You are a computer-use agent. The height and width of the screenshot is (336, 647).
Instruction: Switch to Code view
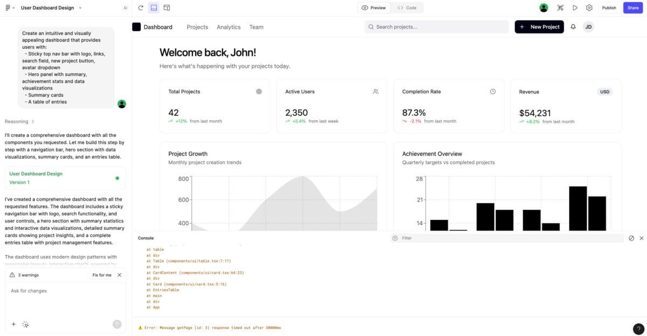click(407, 8)
